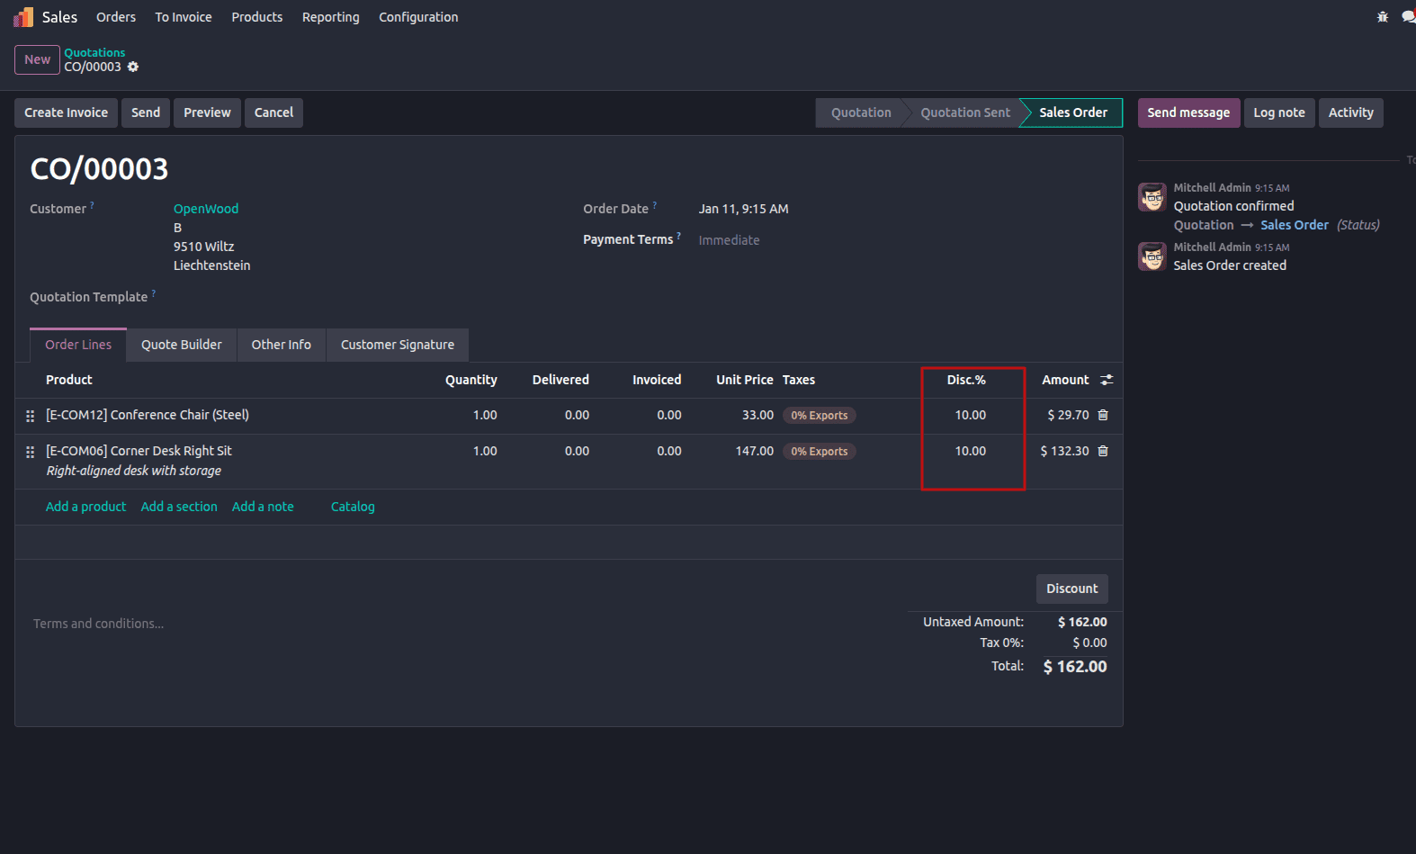Click the help mark next to Order Date
Screen dimensions: 1416x854
click(654, 205)
